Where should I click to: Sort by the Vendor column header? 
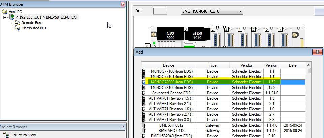[246, 65]
